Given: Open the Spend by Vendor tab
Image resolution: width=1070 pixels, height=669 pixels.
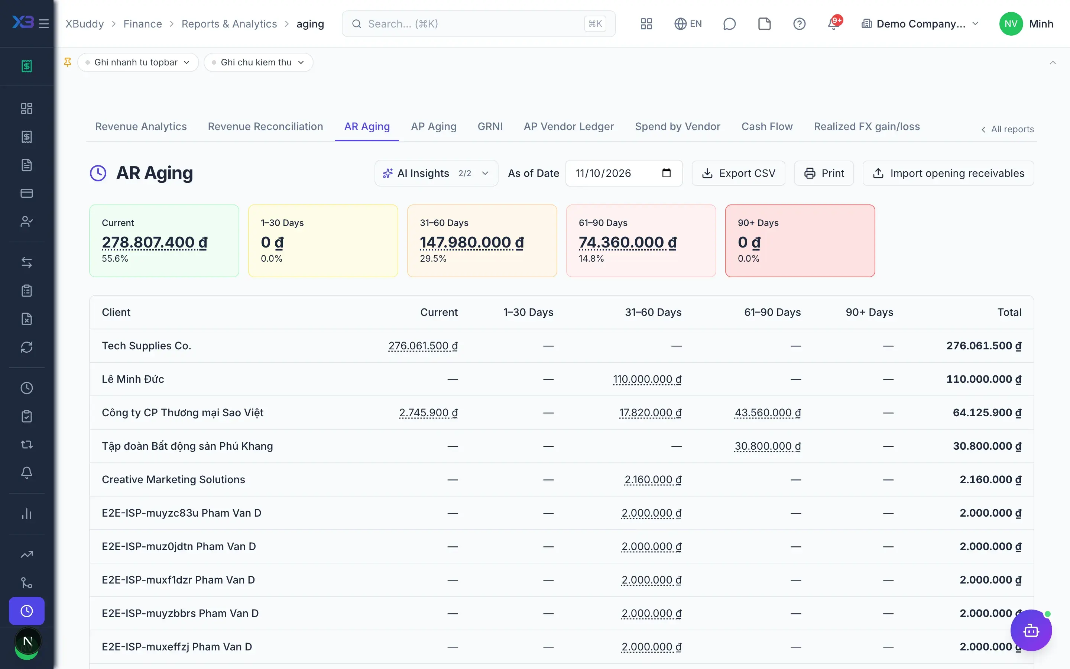Looking at the screenshot, I should click(677, 126).
